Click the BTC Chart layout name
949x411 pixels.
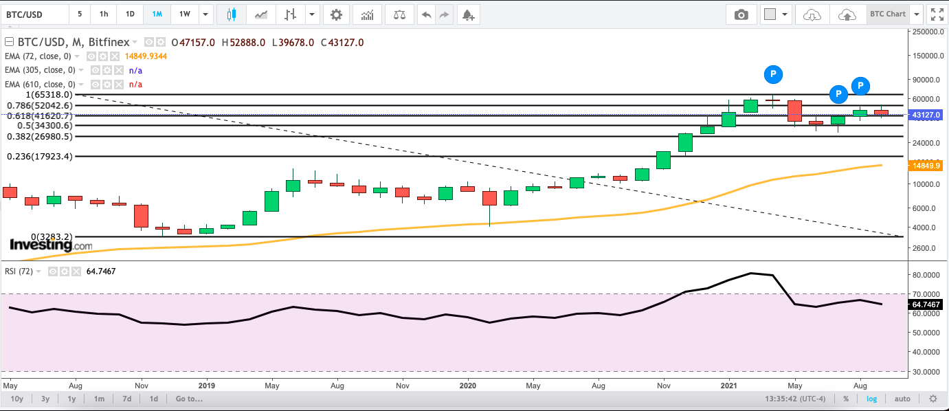click(x=887, y=14)
